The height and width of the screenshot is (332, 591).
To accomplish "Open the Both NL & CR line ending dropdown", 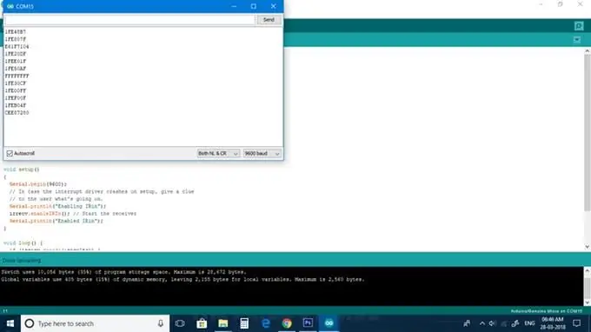I will point(218,153).
